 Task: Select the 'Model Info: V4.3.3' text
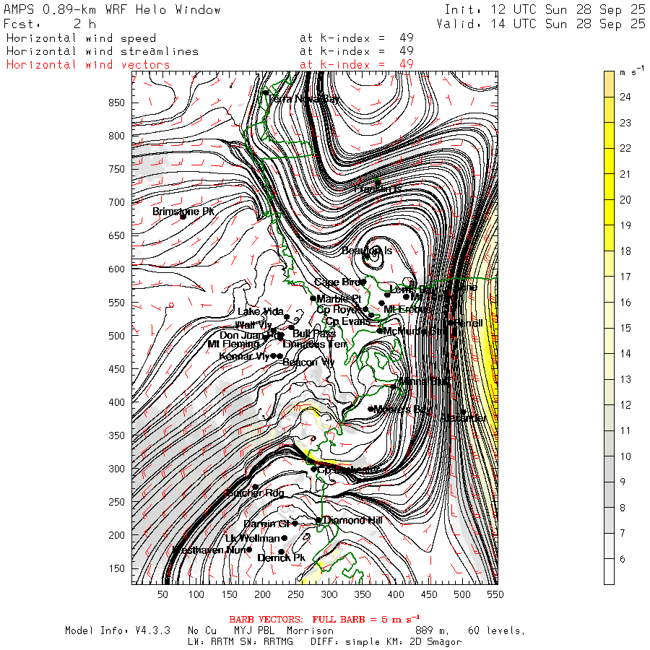click(x=117, y=630)
